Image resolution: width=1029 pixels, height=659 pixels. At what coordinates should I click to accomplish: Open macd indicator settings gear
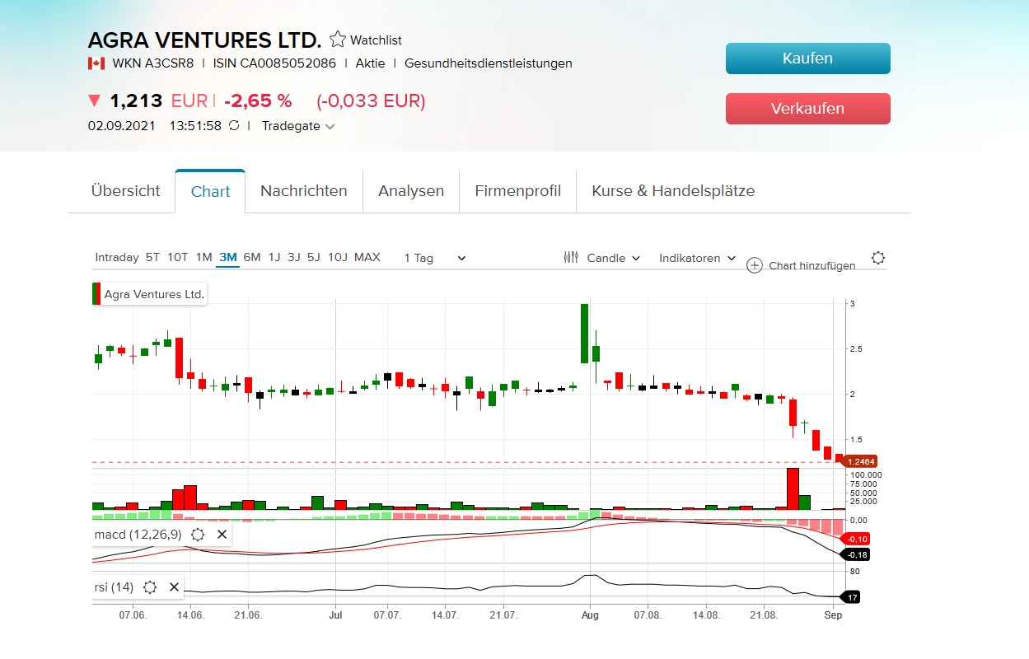(x=197, y=535)
